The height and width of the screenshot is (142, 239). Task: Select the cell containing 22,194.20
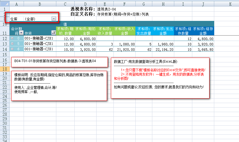[x=163, y=49]
